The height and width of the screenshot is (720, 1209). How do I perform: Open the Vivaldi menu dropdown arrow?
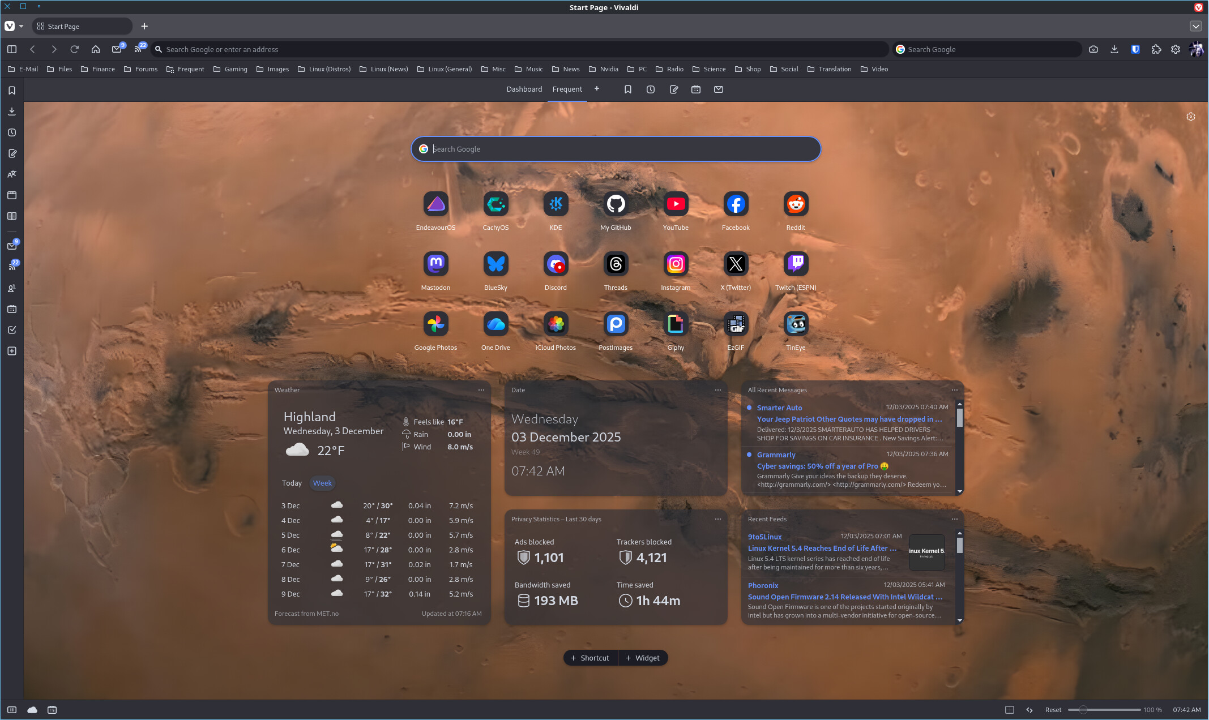(22, 26)
